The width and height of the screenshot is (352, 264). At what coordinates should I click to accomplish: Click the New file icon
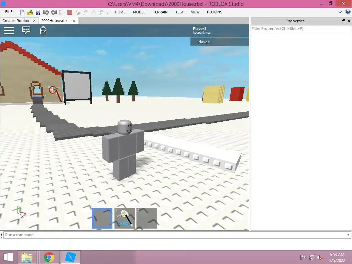click(22, 12)
